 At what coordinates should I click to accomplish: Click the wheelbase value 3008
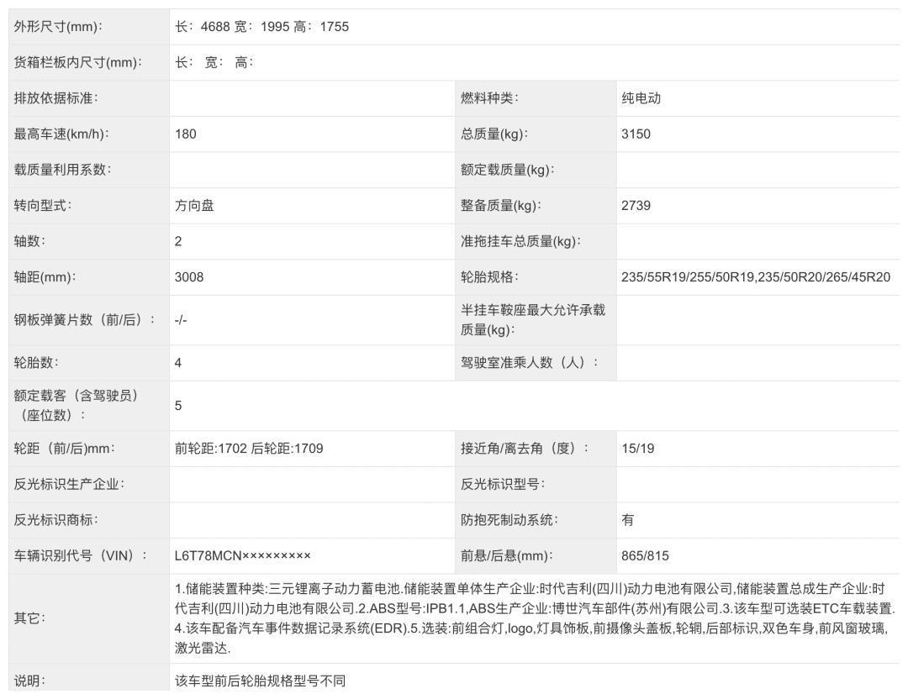tap(189, 277)
